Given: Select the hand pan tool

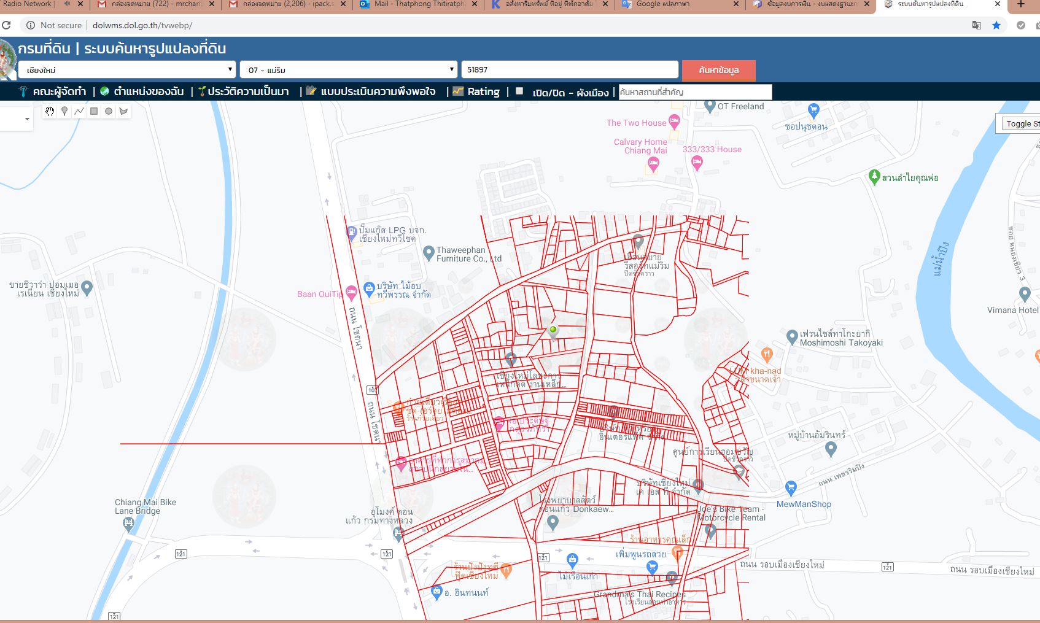Looking at the screenshot, I should (x=50, y=111).
